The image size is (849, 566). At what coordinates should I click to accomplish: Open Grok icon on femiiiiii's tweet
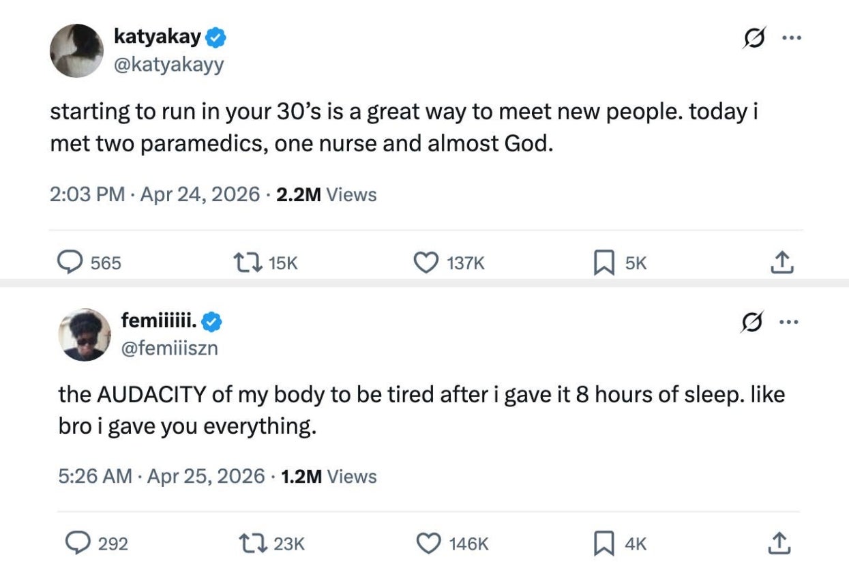(751, 322)
